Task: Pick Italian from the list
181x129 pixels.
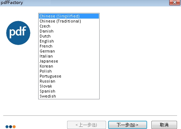Action: point(69,56)
